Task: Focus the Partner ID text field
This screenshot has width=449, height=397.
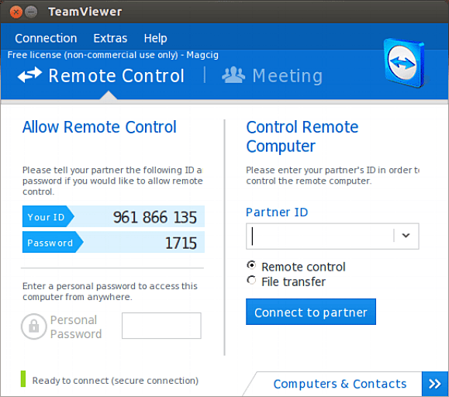Action: 319,236
